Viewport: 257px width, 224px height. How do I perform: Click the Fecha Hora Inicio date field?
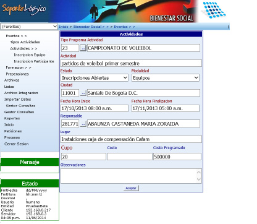95,108
